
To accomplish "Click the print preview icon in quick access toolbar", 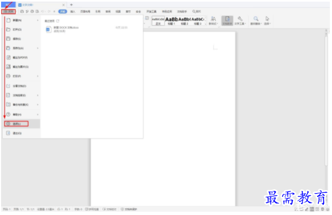I will (37, 12).
